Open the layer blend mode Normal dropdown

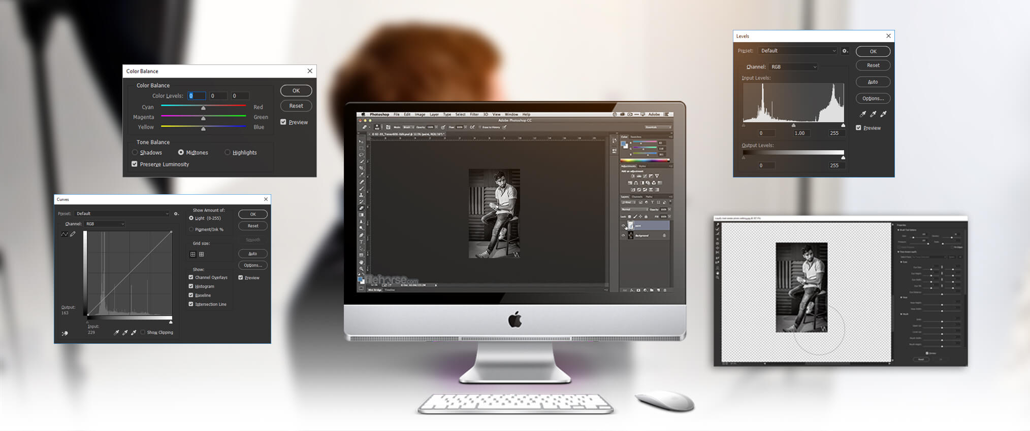pyautogui.click(x=635, y=209)
